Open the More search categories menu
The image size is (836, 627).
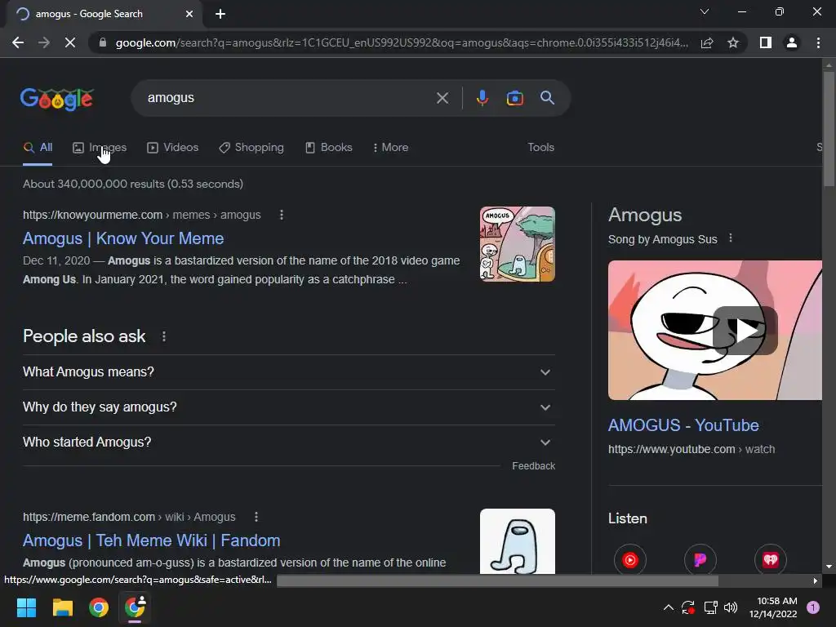[391, 148]
